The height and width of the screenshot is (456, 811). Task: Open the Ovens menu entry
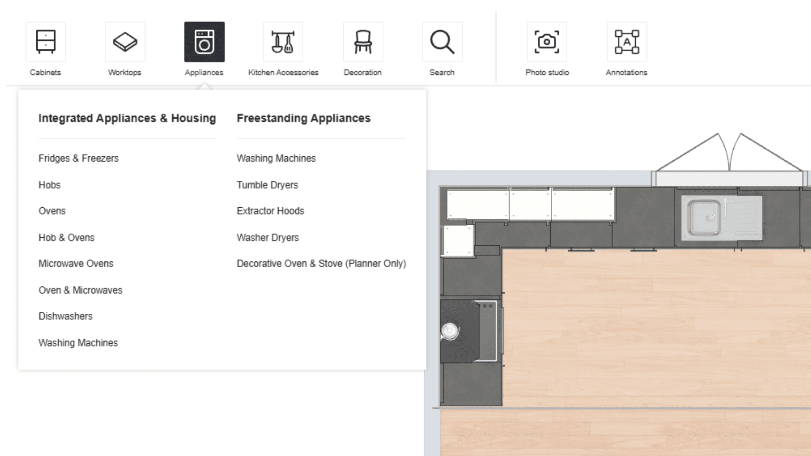tap(52, 211)
